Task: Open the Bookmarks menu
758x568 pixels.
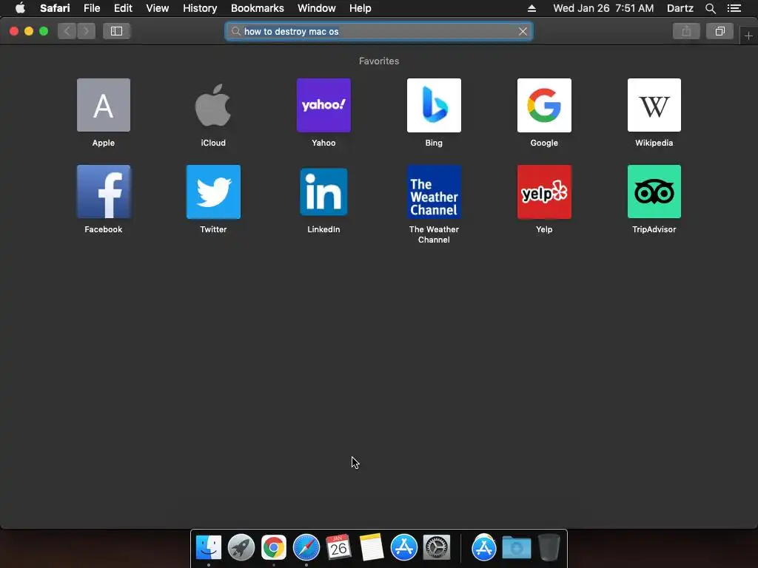Action: (257, 8)
